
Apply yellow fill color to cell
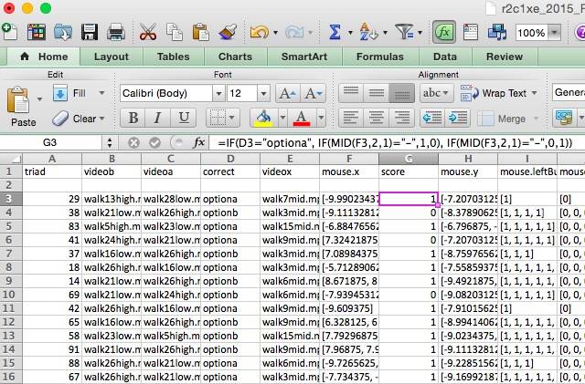(x=263, y=119)
